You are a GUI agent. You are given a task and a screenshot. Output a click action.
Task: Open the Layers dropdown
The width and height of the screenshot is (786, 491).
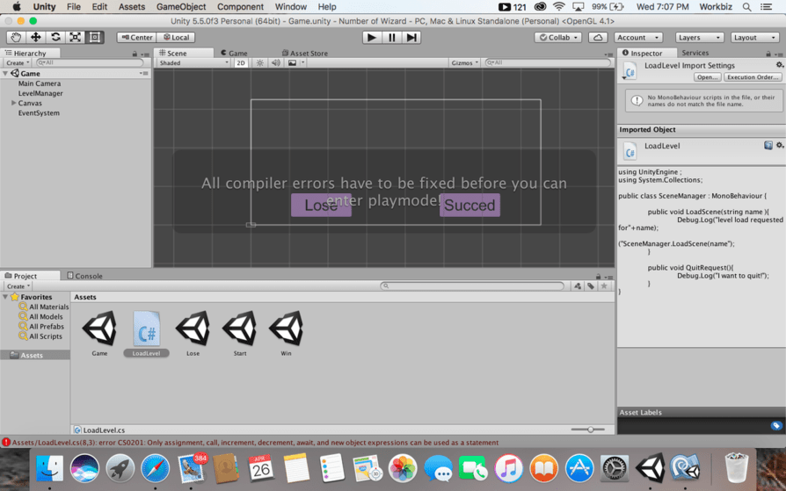point(699,38)
